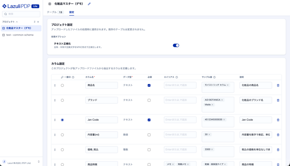The width and height of the screenshot is (290, 166).
Task: Edit the 内容量(ml) column name field
Action: 101,135
